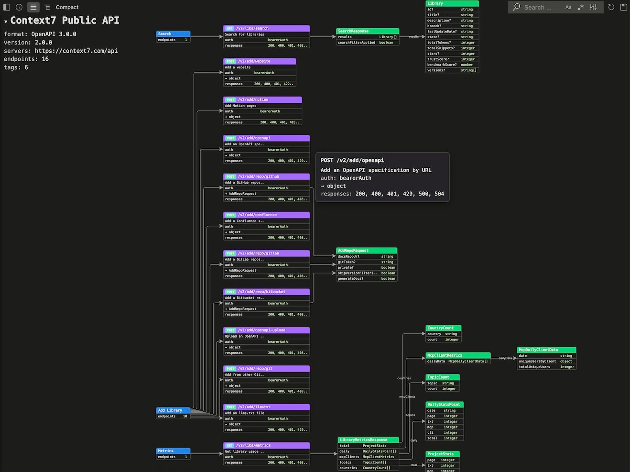Click the 'gitToken? string' row
630x472 pixels.
tap(367, 262)
